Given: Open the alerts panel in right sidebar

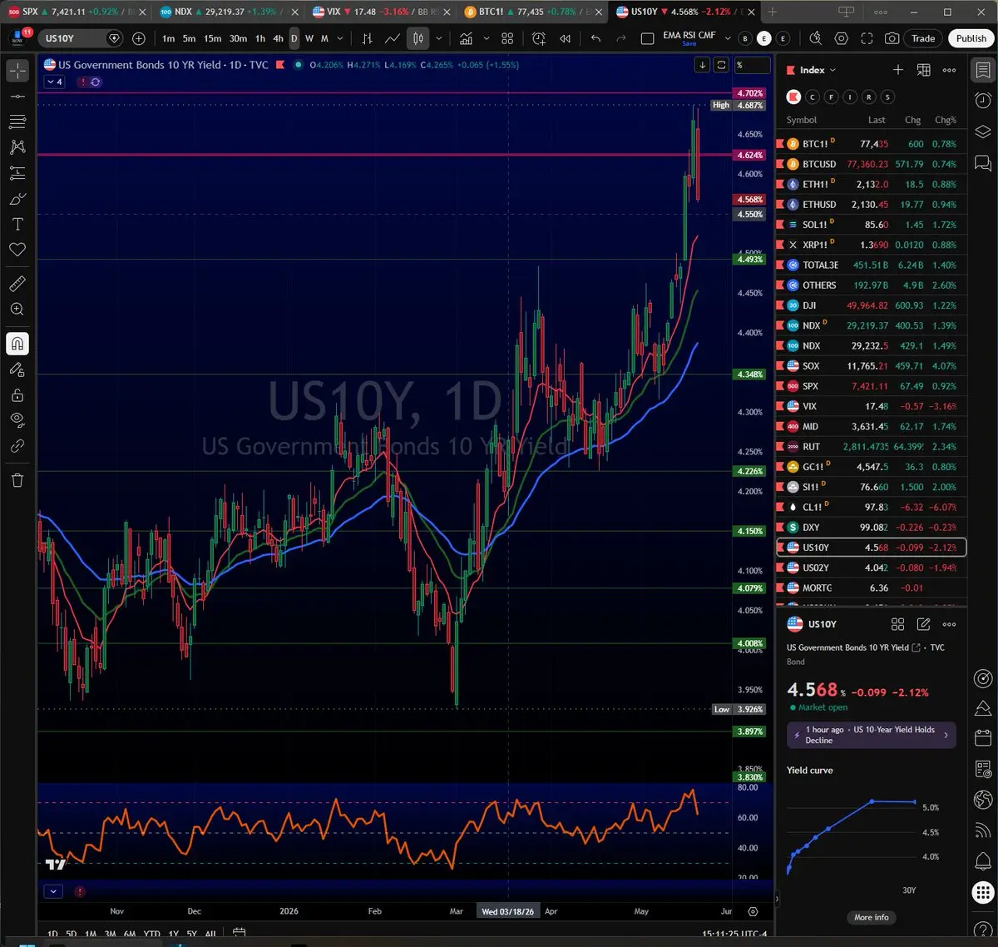Looking at the screenshot, I should point(983,99).
